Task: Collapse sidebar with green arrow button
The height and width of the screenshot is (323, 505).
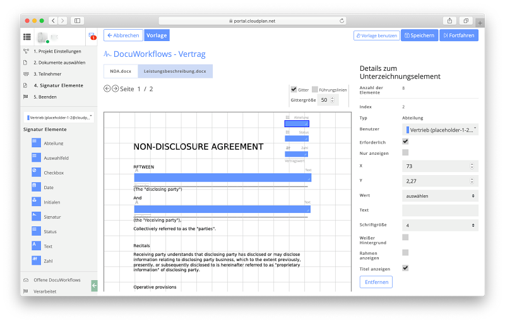Action: pos(94,286)
